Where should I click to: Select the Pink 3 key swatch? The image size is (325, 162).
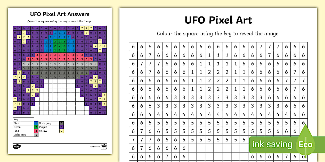point(36,131)
